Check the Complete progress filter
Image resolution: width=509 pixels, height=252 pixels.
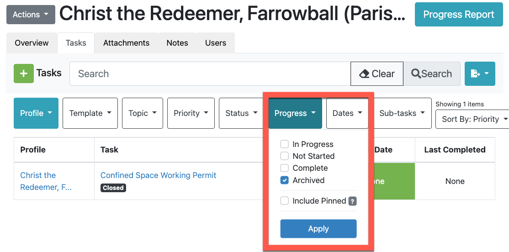coord(284,168)
